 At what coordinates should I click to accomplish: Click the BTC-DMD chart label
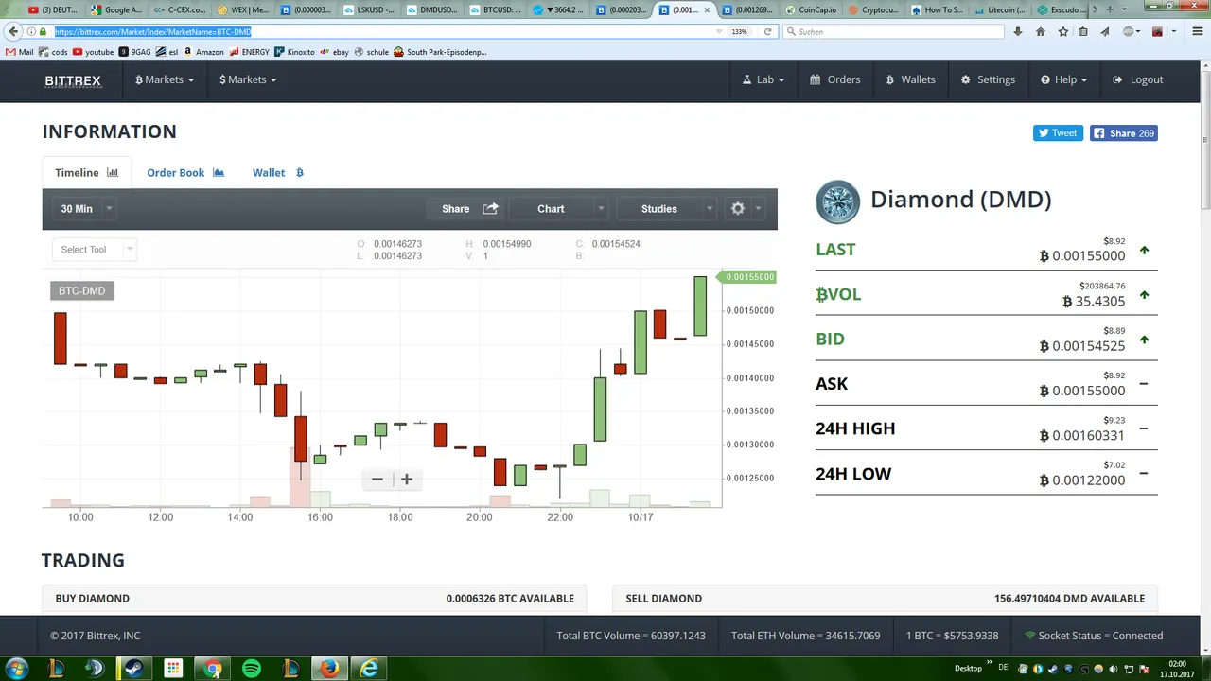click(81, 290)
